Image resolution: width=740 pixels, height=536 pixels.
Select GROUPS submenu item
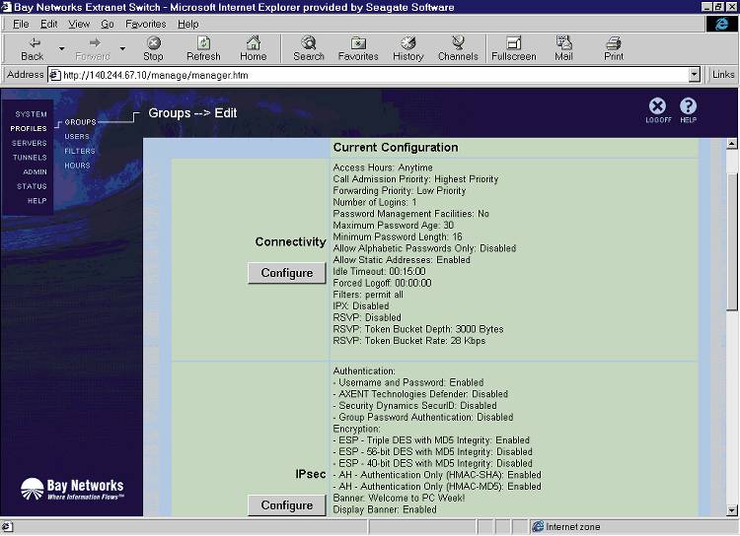click(x=80, y=122)
